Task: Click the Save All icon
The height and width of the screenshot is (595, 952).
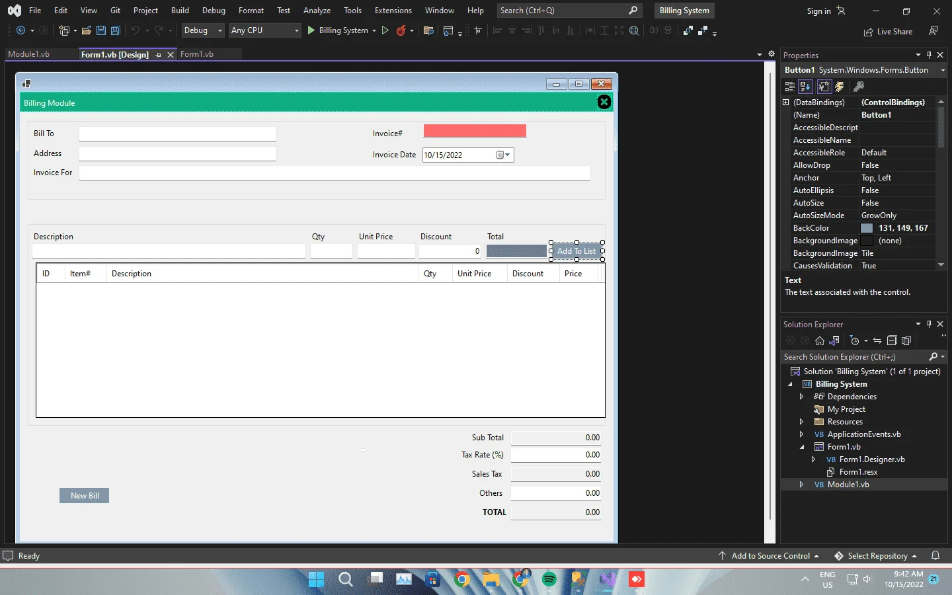Action: pos(115,30)
